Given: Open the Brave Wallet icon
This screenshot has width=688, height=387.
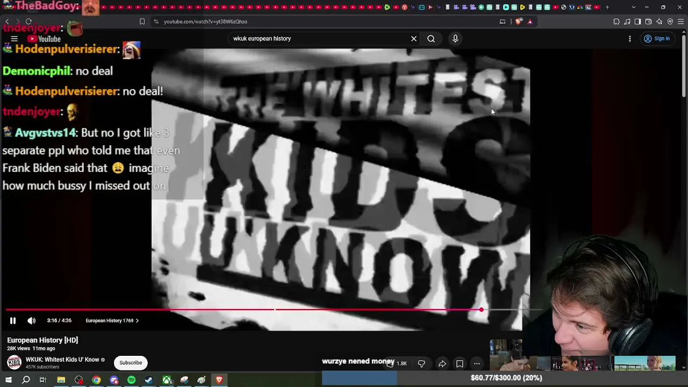Looking at the screenshot, I should click(648, 21).
